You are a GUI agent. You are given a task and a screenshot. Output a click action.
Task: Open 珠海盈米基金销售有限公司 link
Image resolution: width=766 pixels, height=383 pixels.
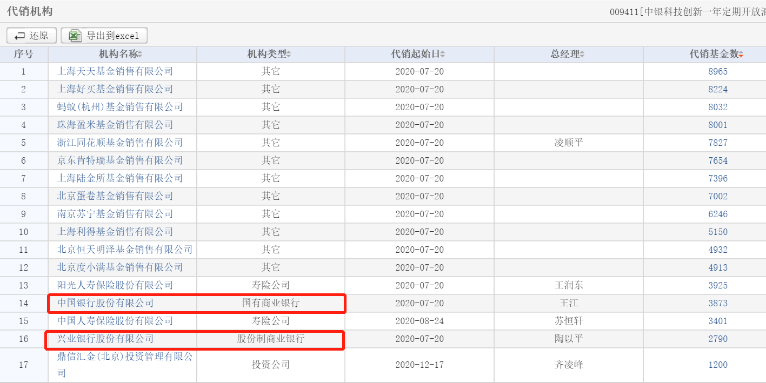115,125
